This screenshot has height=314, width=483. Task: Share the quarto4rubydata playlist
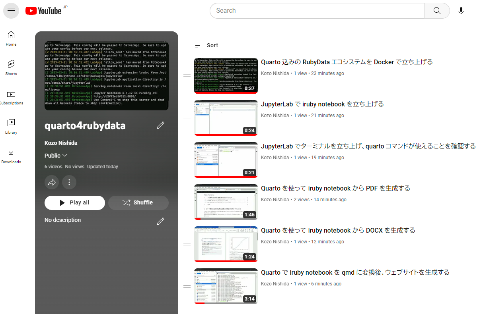point(52,182)
